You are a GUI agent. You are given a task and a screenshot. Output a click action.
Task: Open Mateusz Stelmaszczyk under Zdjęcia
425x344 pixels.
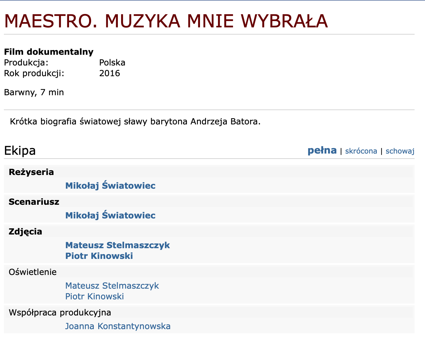(x=118, y=245)
